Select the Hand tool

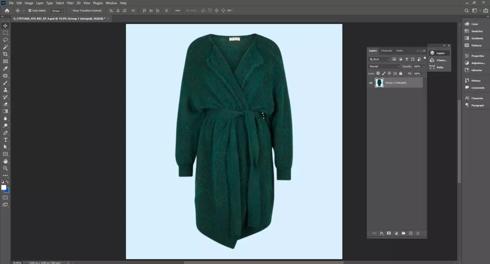[x=5, y=161]
